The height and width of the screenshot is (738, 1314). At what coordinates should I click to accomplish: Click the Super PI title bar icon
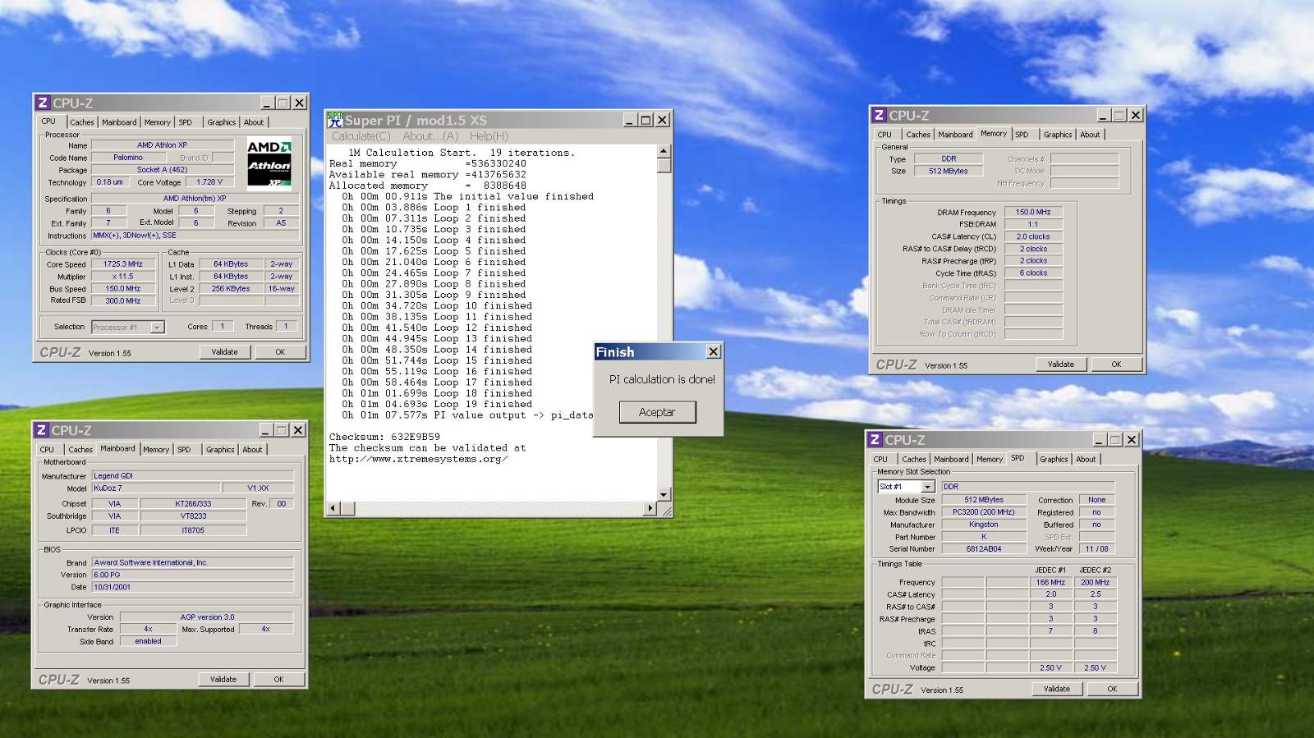(x=335, y=120)
